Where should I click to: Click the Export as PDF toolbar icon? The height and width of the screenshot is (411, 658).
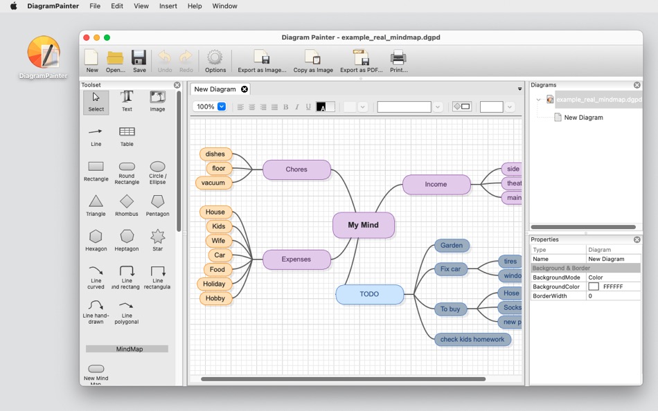(362, 61)
